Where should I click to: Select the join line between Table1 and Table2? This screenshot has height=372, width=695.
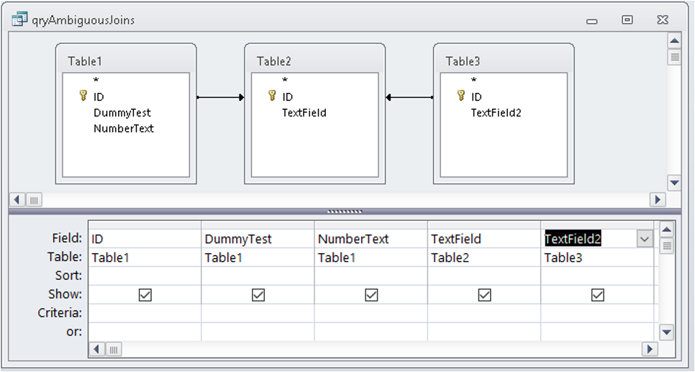click(220, 97)
